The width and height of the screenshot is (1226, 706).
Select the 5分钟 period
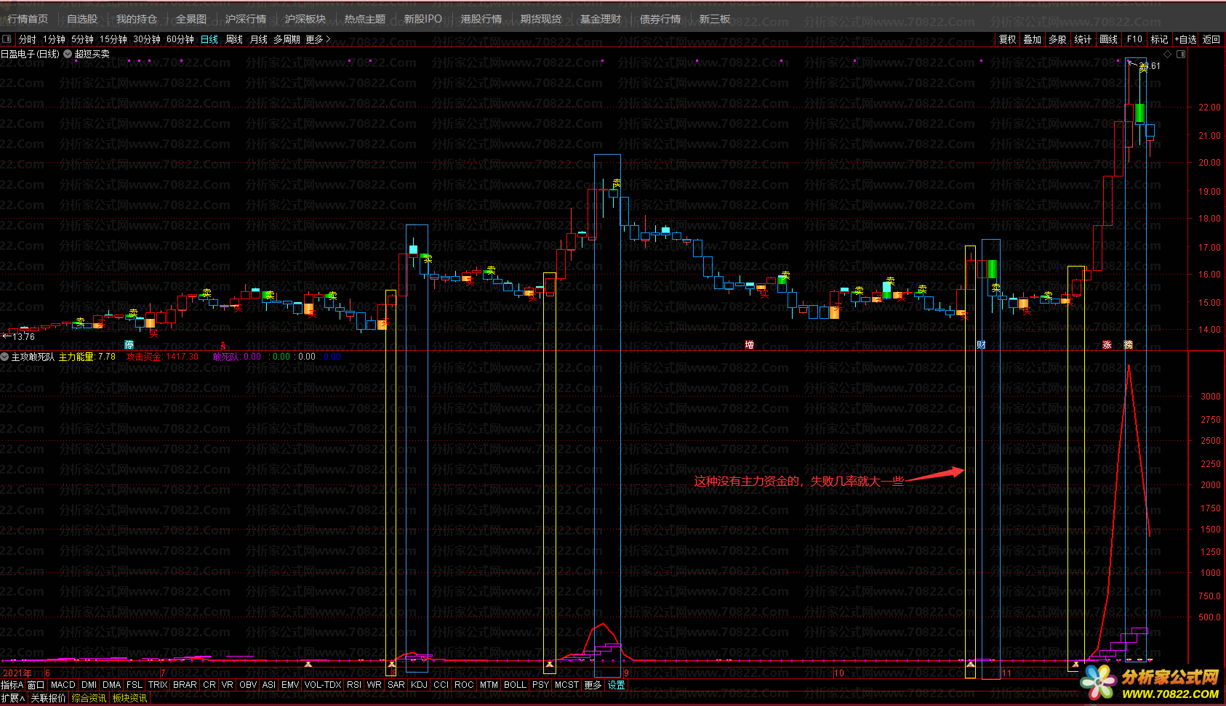(82, 39)
